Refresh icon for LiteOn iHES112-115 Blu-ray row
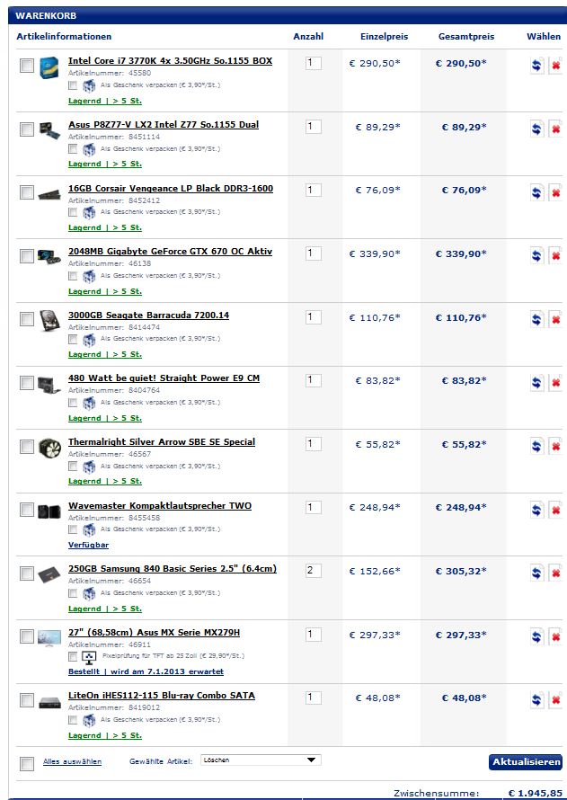The width and height of the screenshot is (567, 800). tap(536, 700)
